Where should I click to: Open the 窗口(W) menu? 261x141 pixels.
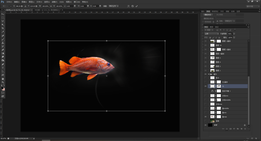(x=77, y=2)
